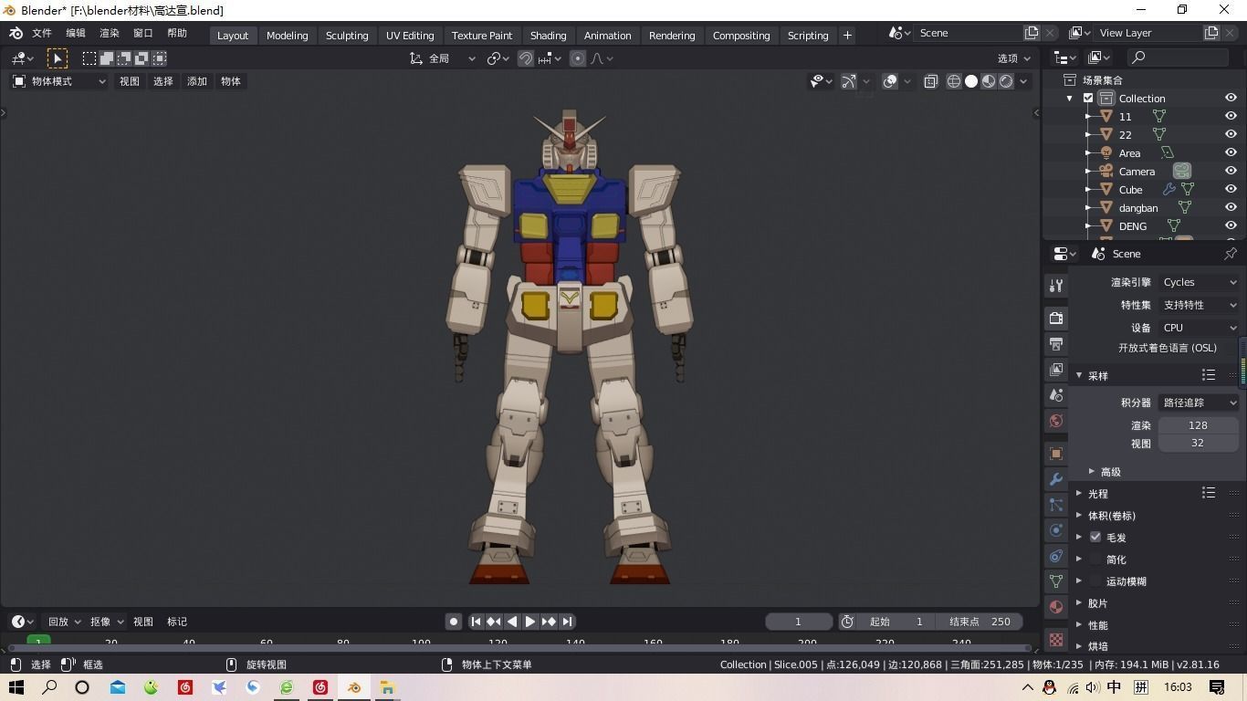Open the View Layer properties tab
This screenshot has height=701, width=1247.
pyautogui.click(x=1056, y=370)
